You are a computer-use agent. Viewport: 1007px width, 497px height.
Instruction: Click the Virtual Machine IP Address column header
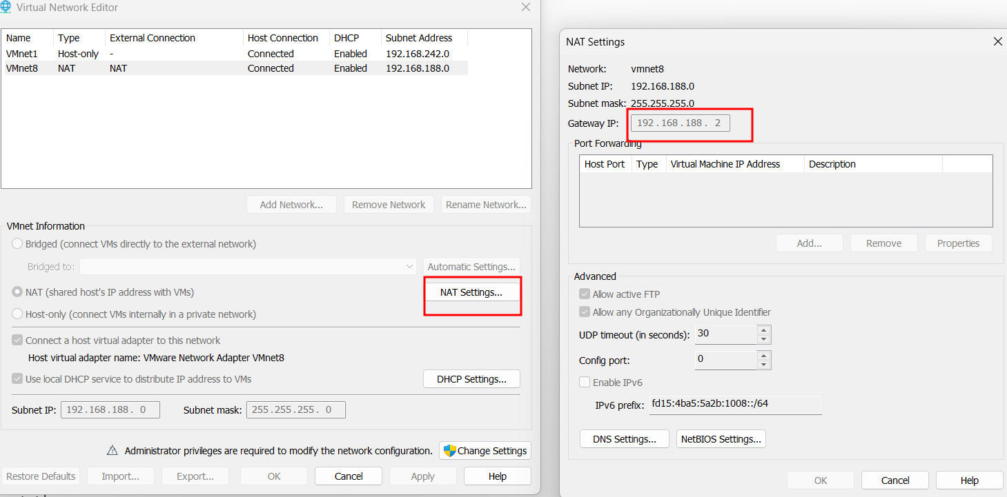[x=735, y=164]
